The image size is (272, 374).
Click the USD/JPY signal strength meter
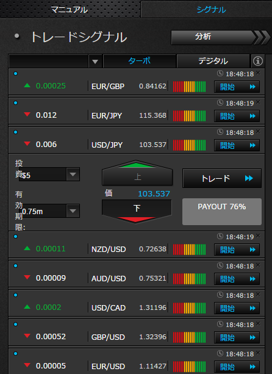189,145
